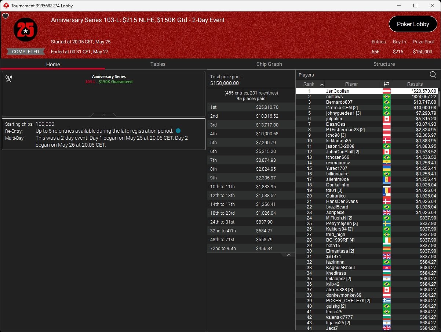This screenshot has height=332, width=441.
Task: Click the COMPLETED status badge
Action: pyautogui.click(x=25, y=52)
